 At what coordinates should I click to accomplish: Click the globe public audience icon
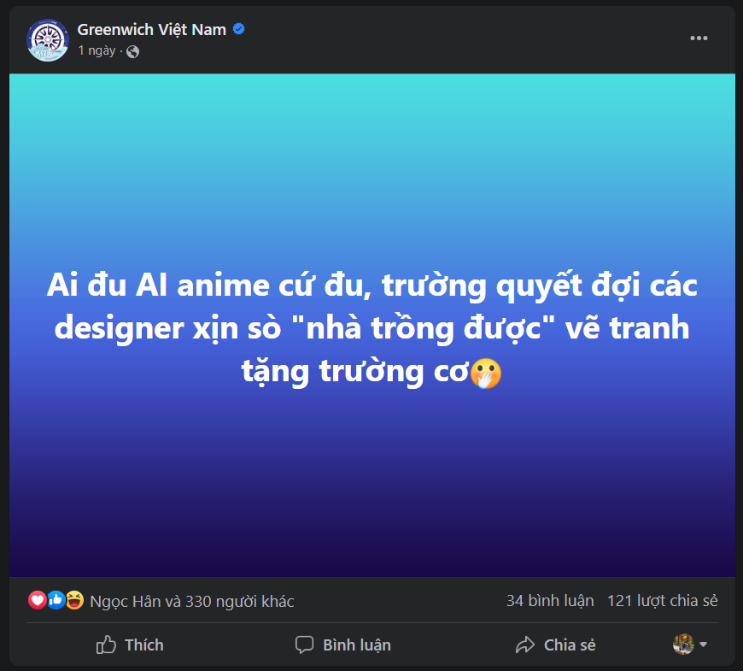click(x=132, y=51)
